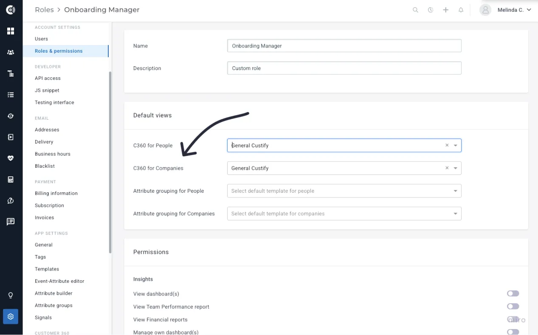Open the dashboard grid icon in sidebar
This screenshot has height=335, width=538.
pos(11,31)
